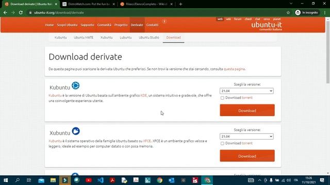This screenshot has height=185, width=330.
Task: Open Chrome's three-dot menu
Action: pyautogui.click(x=325, y=12)
